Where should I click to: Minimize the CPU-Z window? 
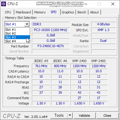[86, 4]
